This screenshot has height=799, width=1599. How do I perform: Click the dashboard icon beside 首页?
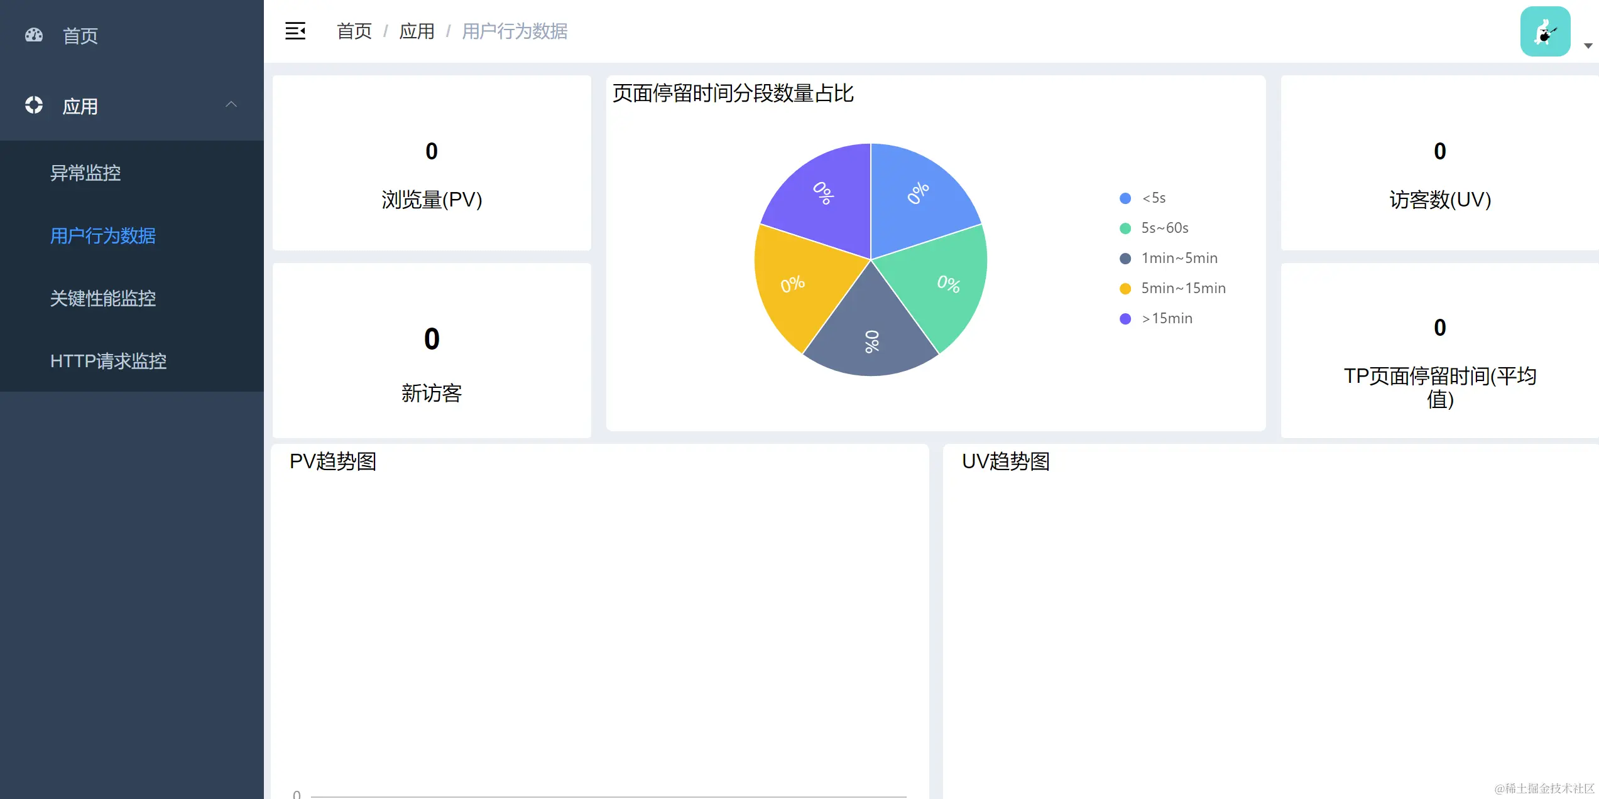coord(34,35)
